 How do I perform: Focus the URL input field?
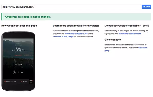point(71,7)
